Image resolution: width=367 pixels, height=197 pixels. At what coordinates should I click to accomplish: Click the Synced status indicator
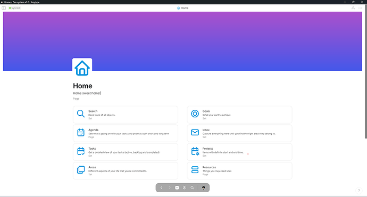(14, 8)
